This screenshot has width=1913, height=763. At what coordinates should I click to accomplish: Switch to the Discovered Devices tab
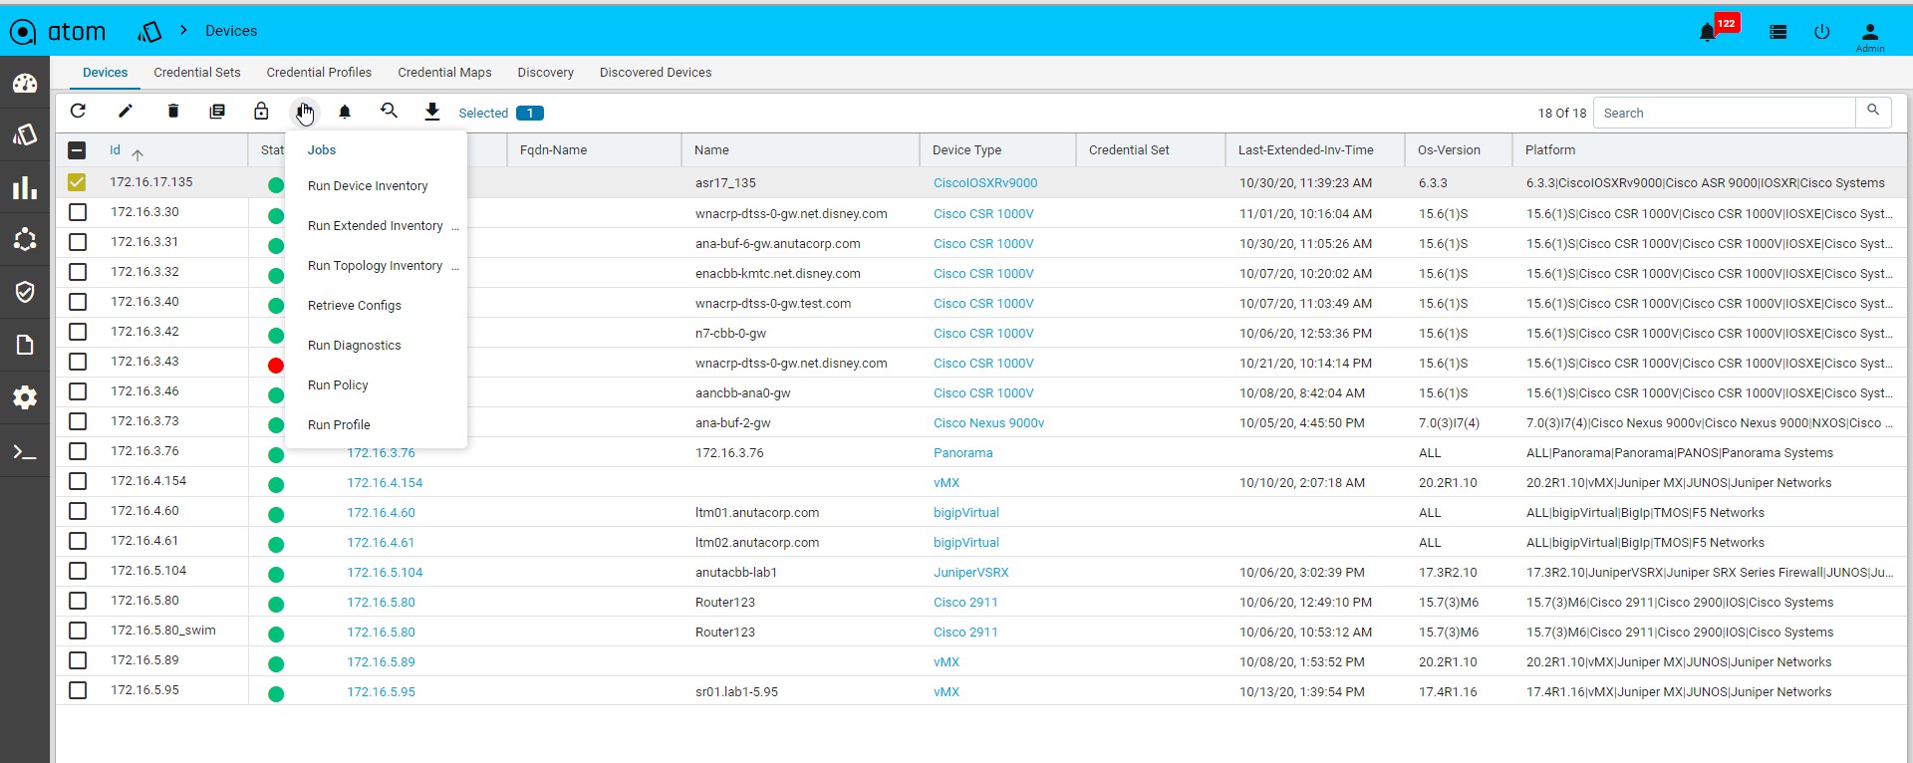[656, 73]
